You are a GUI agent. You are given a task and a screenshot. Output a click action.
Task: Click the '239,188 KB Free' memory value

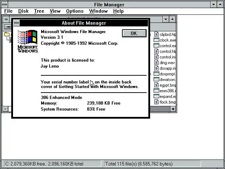click(x=104, y=103)
